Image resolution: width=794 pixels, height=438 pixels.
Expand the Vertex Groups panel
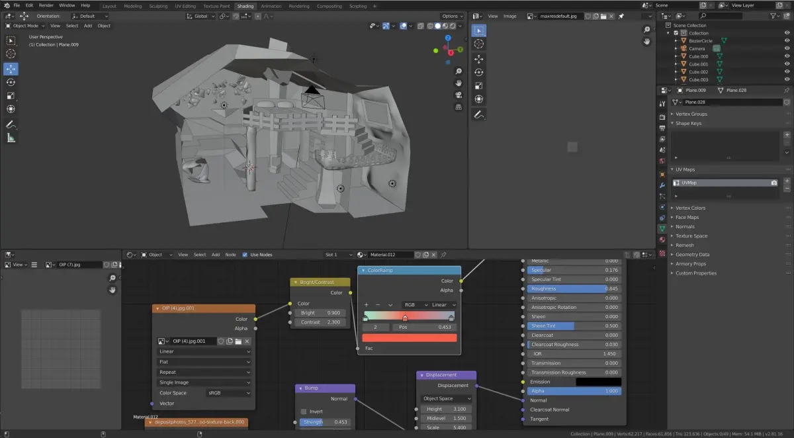click(x=691, y=114)
